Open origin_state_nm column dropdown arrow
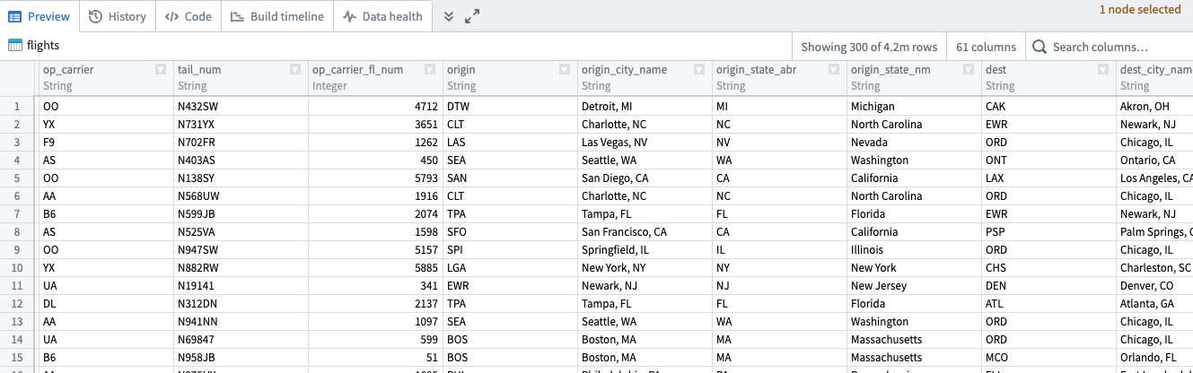The height and width of the screenshot is (373, 1193). [x=969, y=69]
